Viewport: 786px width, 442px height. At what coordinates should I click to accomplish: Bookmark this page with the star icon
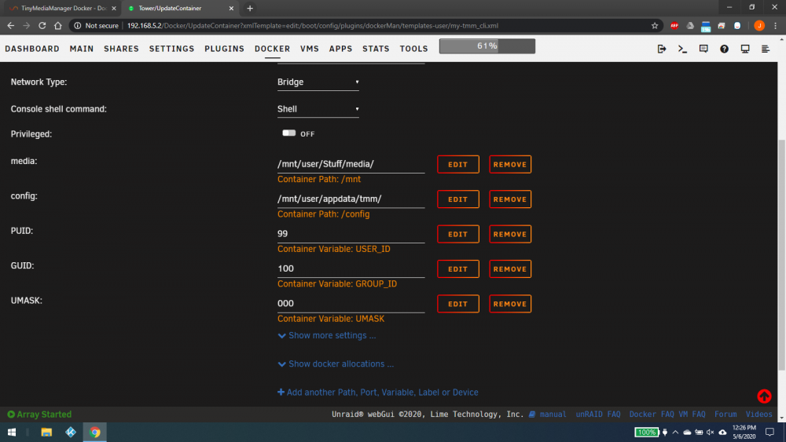pos(655,26)
